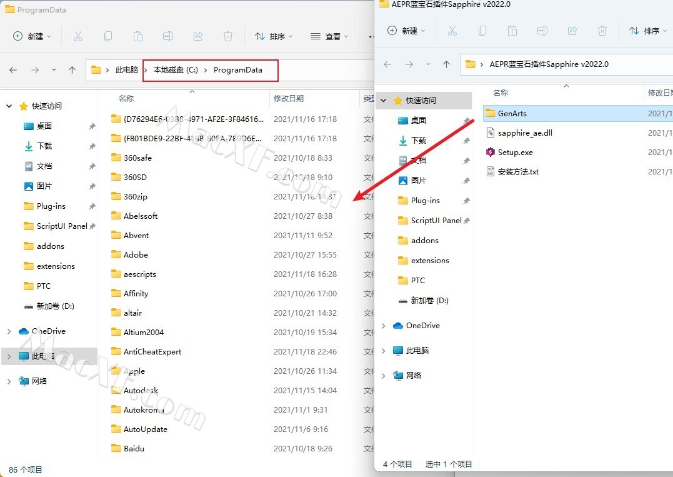Click the delete trash icon in ProgramData window
The height and width of the screenshot is (477, 673).
coord(228,36)
